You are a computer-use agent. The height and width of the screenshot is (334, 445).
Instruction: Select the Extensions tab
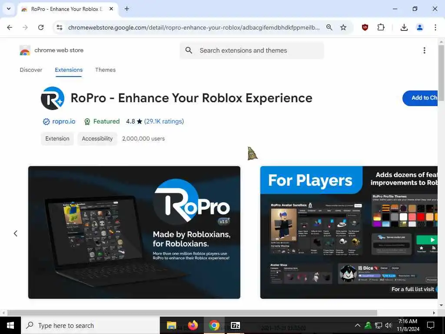69,70
